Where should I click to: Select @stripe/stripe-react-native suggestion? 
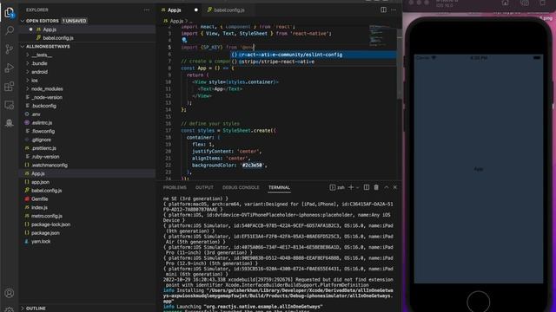point(314,62)
